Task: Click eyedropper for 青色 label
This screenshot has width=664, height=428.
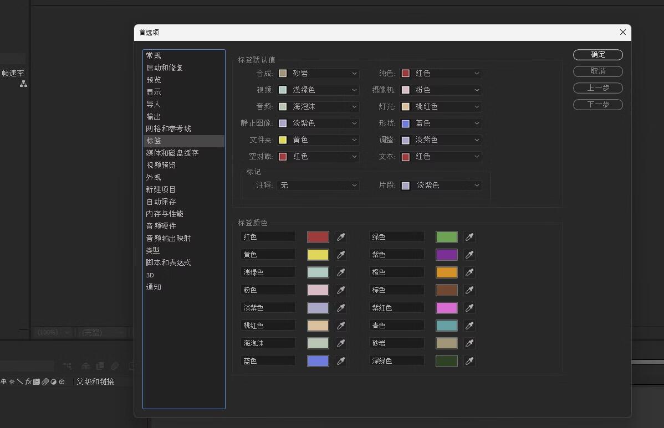Action: click(469, 326)
